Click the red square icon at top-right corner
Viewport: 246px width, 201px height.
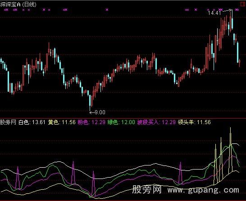pyautogui.click(x=243, y=4)
